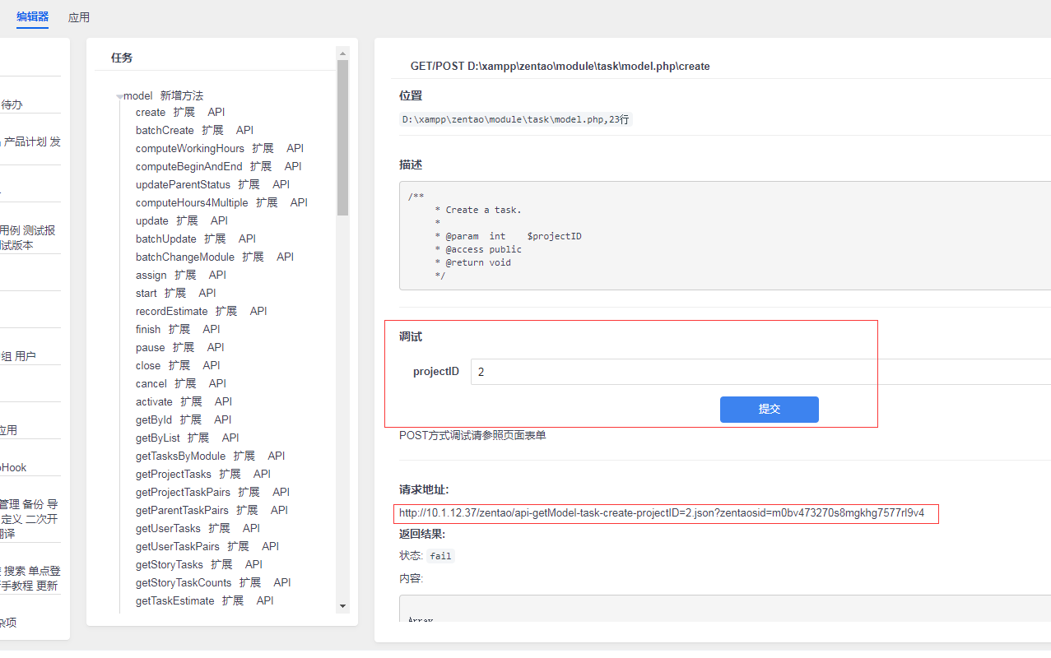Select the computeWorkingHours method name
This screenshot has width=1051, height=658.
(190, 148)
